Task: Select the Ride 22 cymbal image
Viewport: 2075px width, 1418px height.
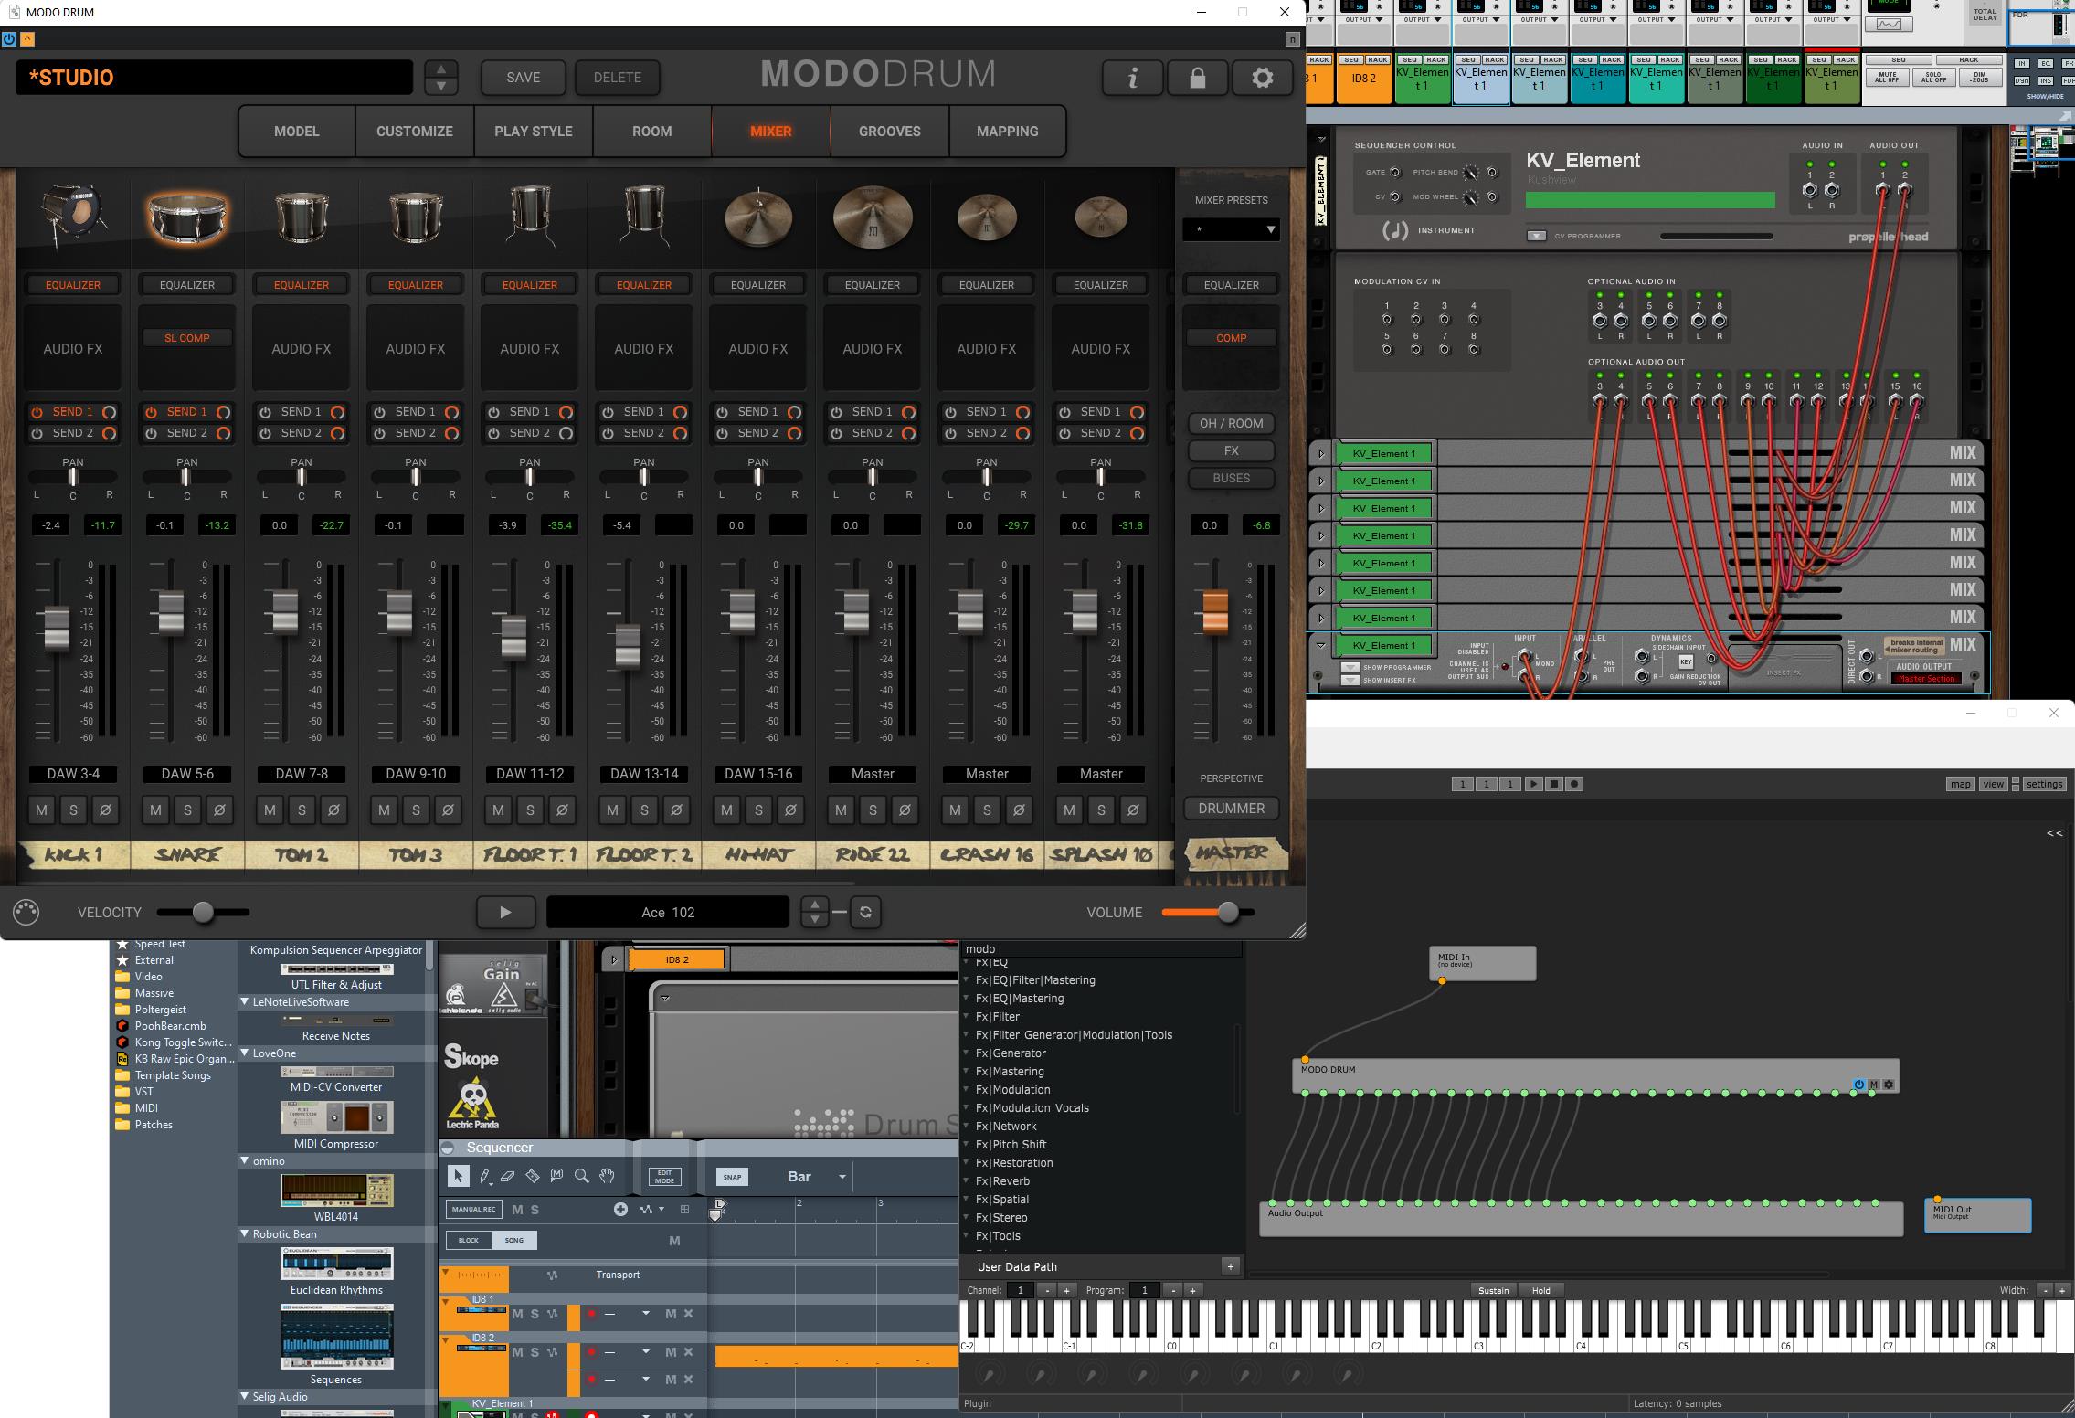Action: 873,217
